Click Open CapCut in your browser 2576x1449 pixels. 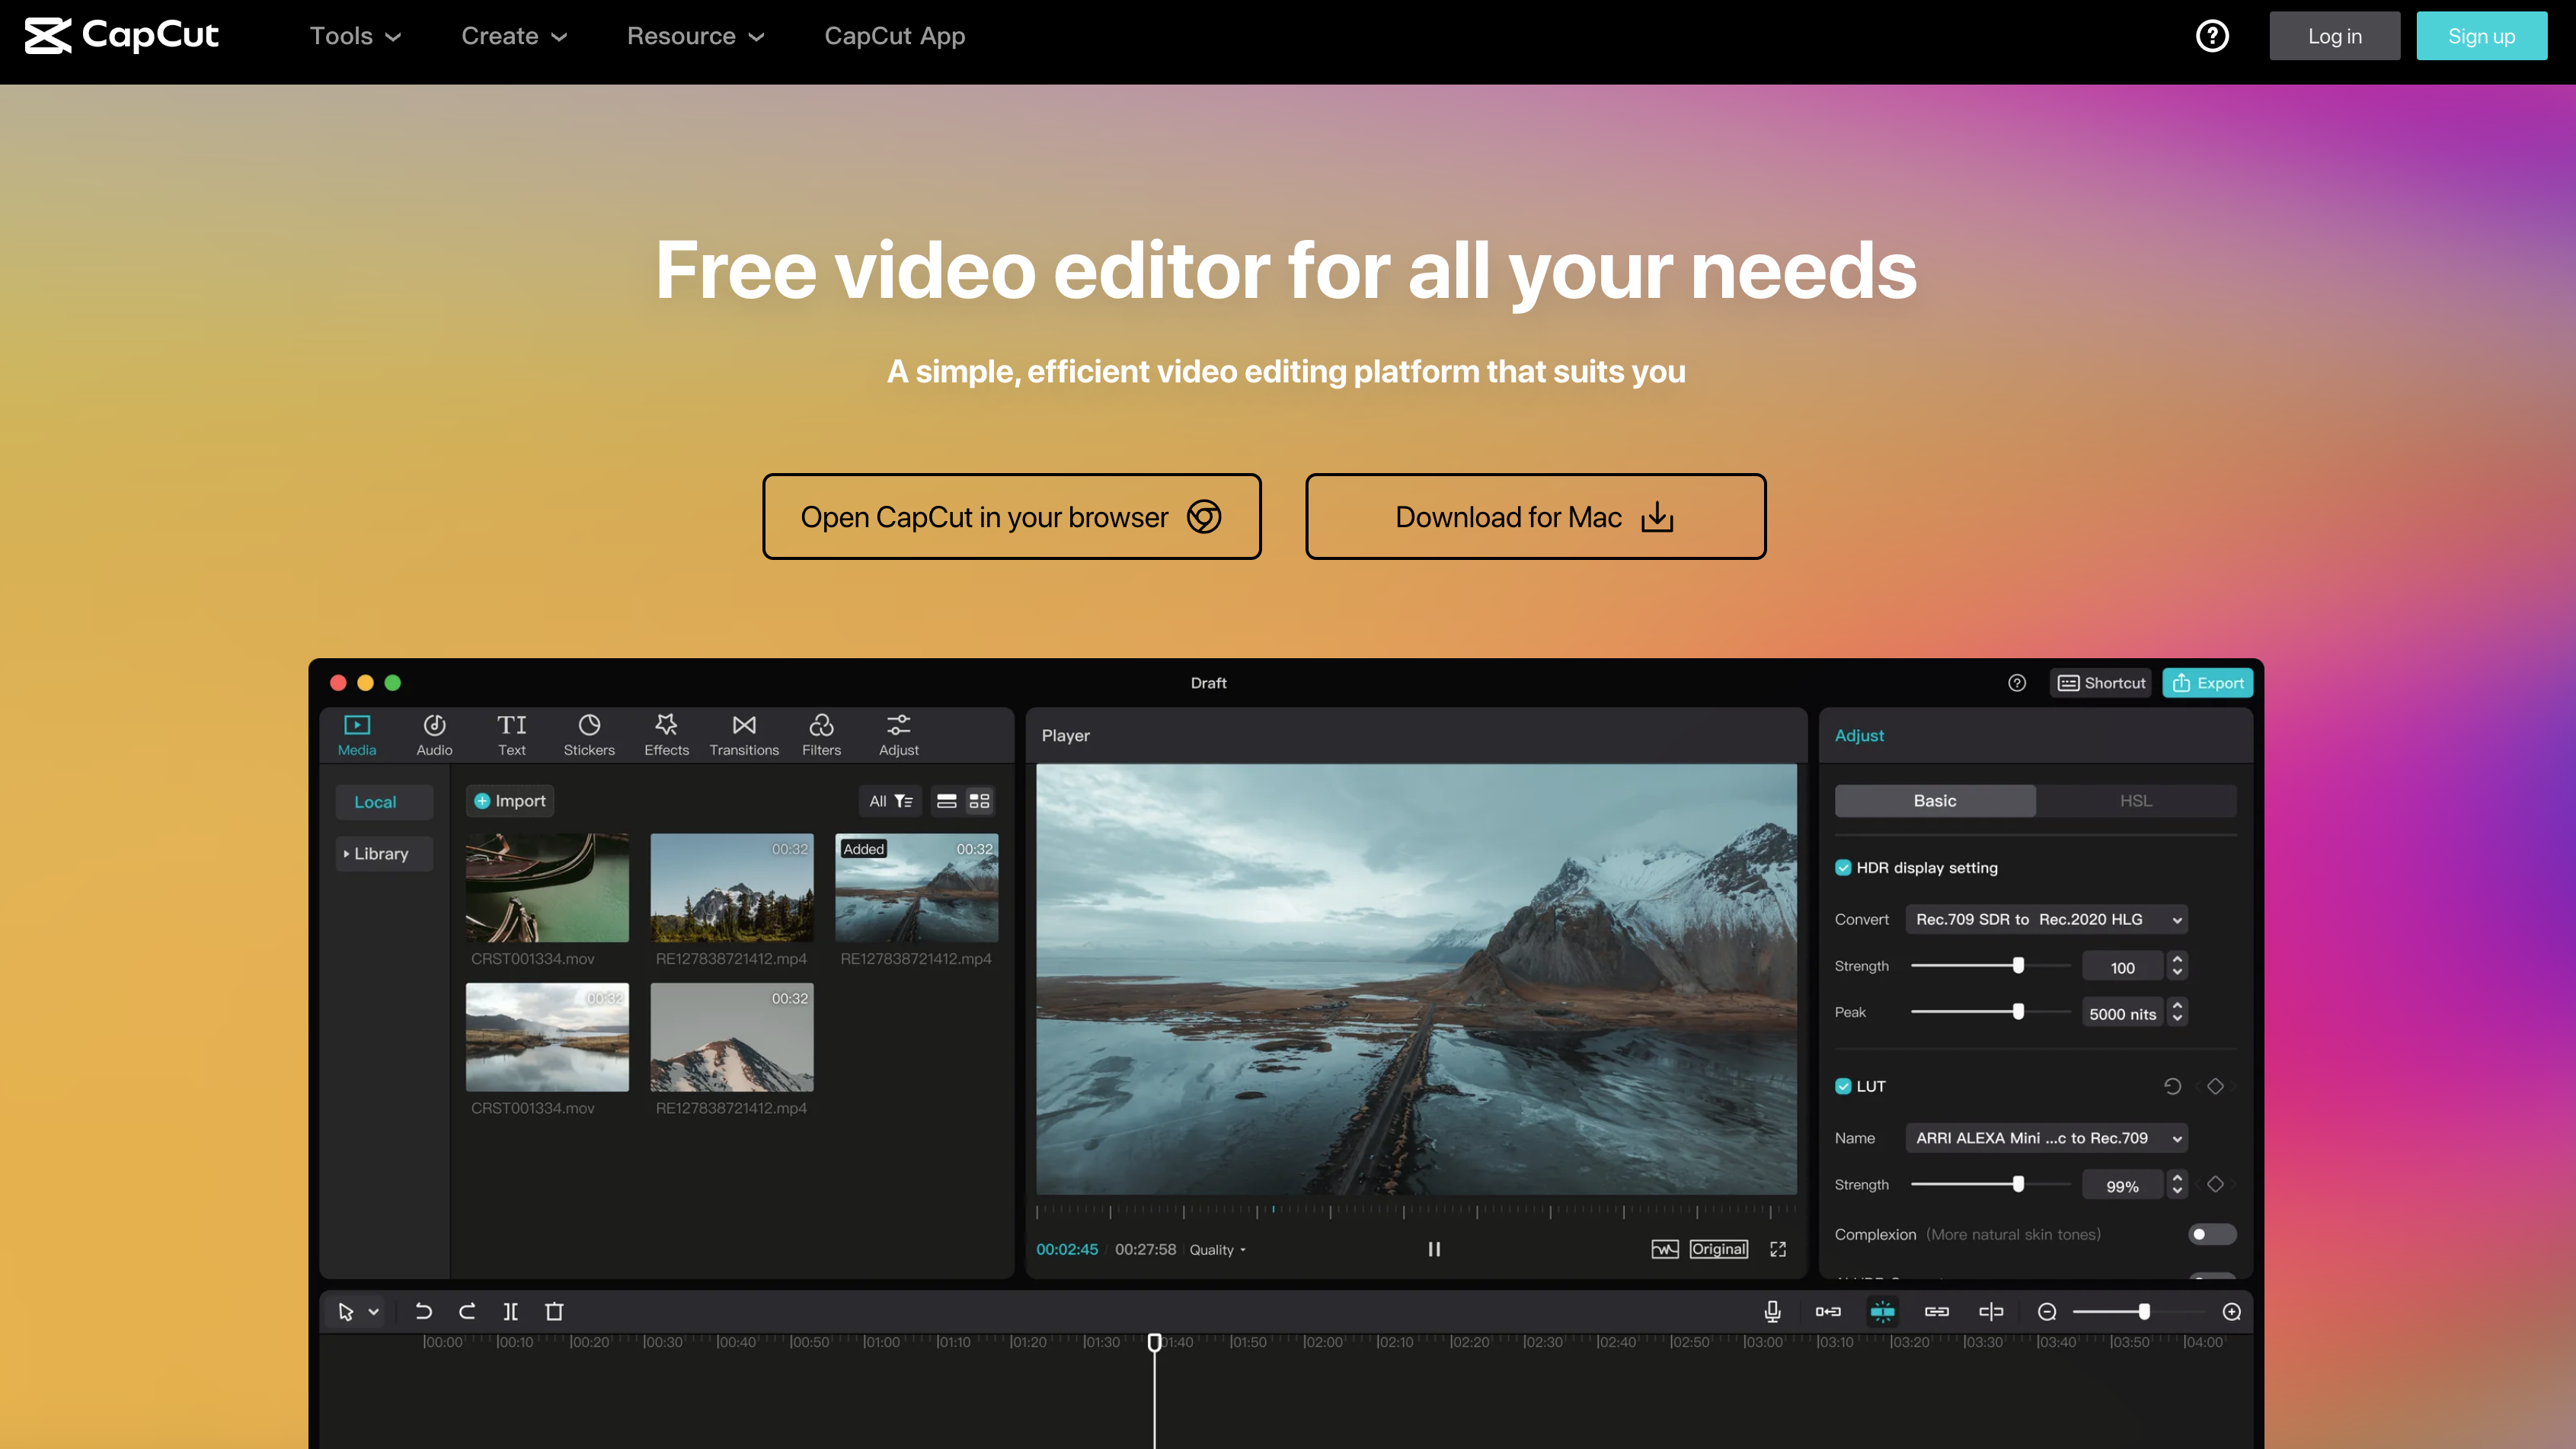pos(1011,517)
